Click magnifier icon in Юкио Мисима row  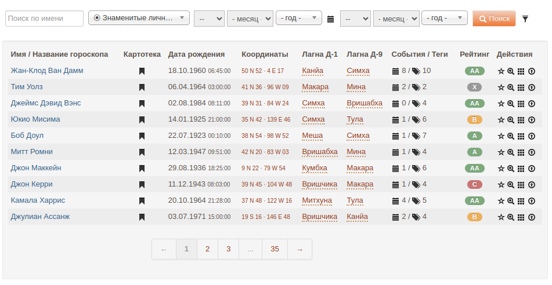(511, 120)
